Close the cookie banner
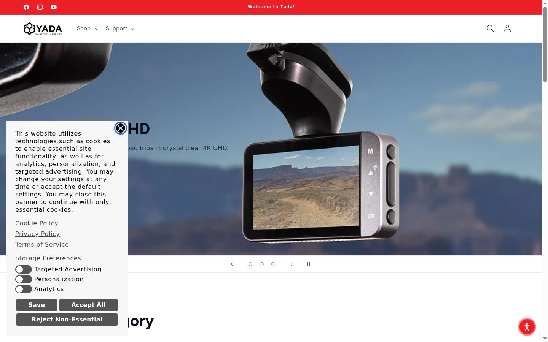 tap(121, 128)
